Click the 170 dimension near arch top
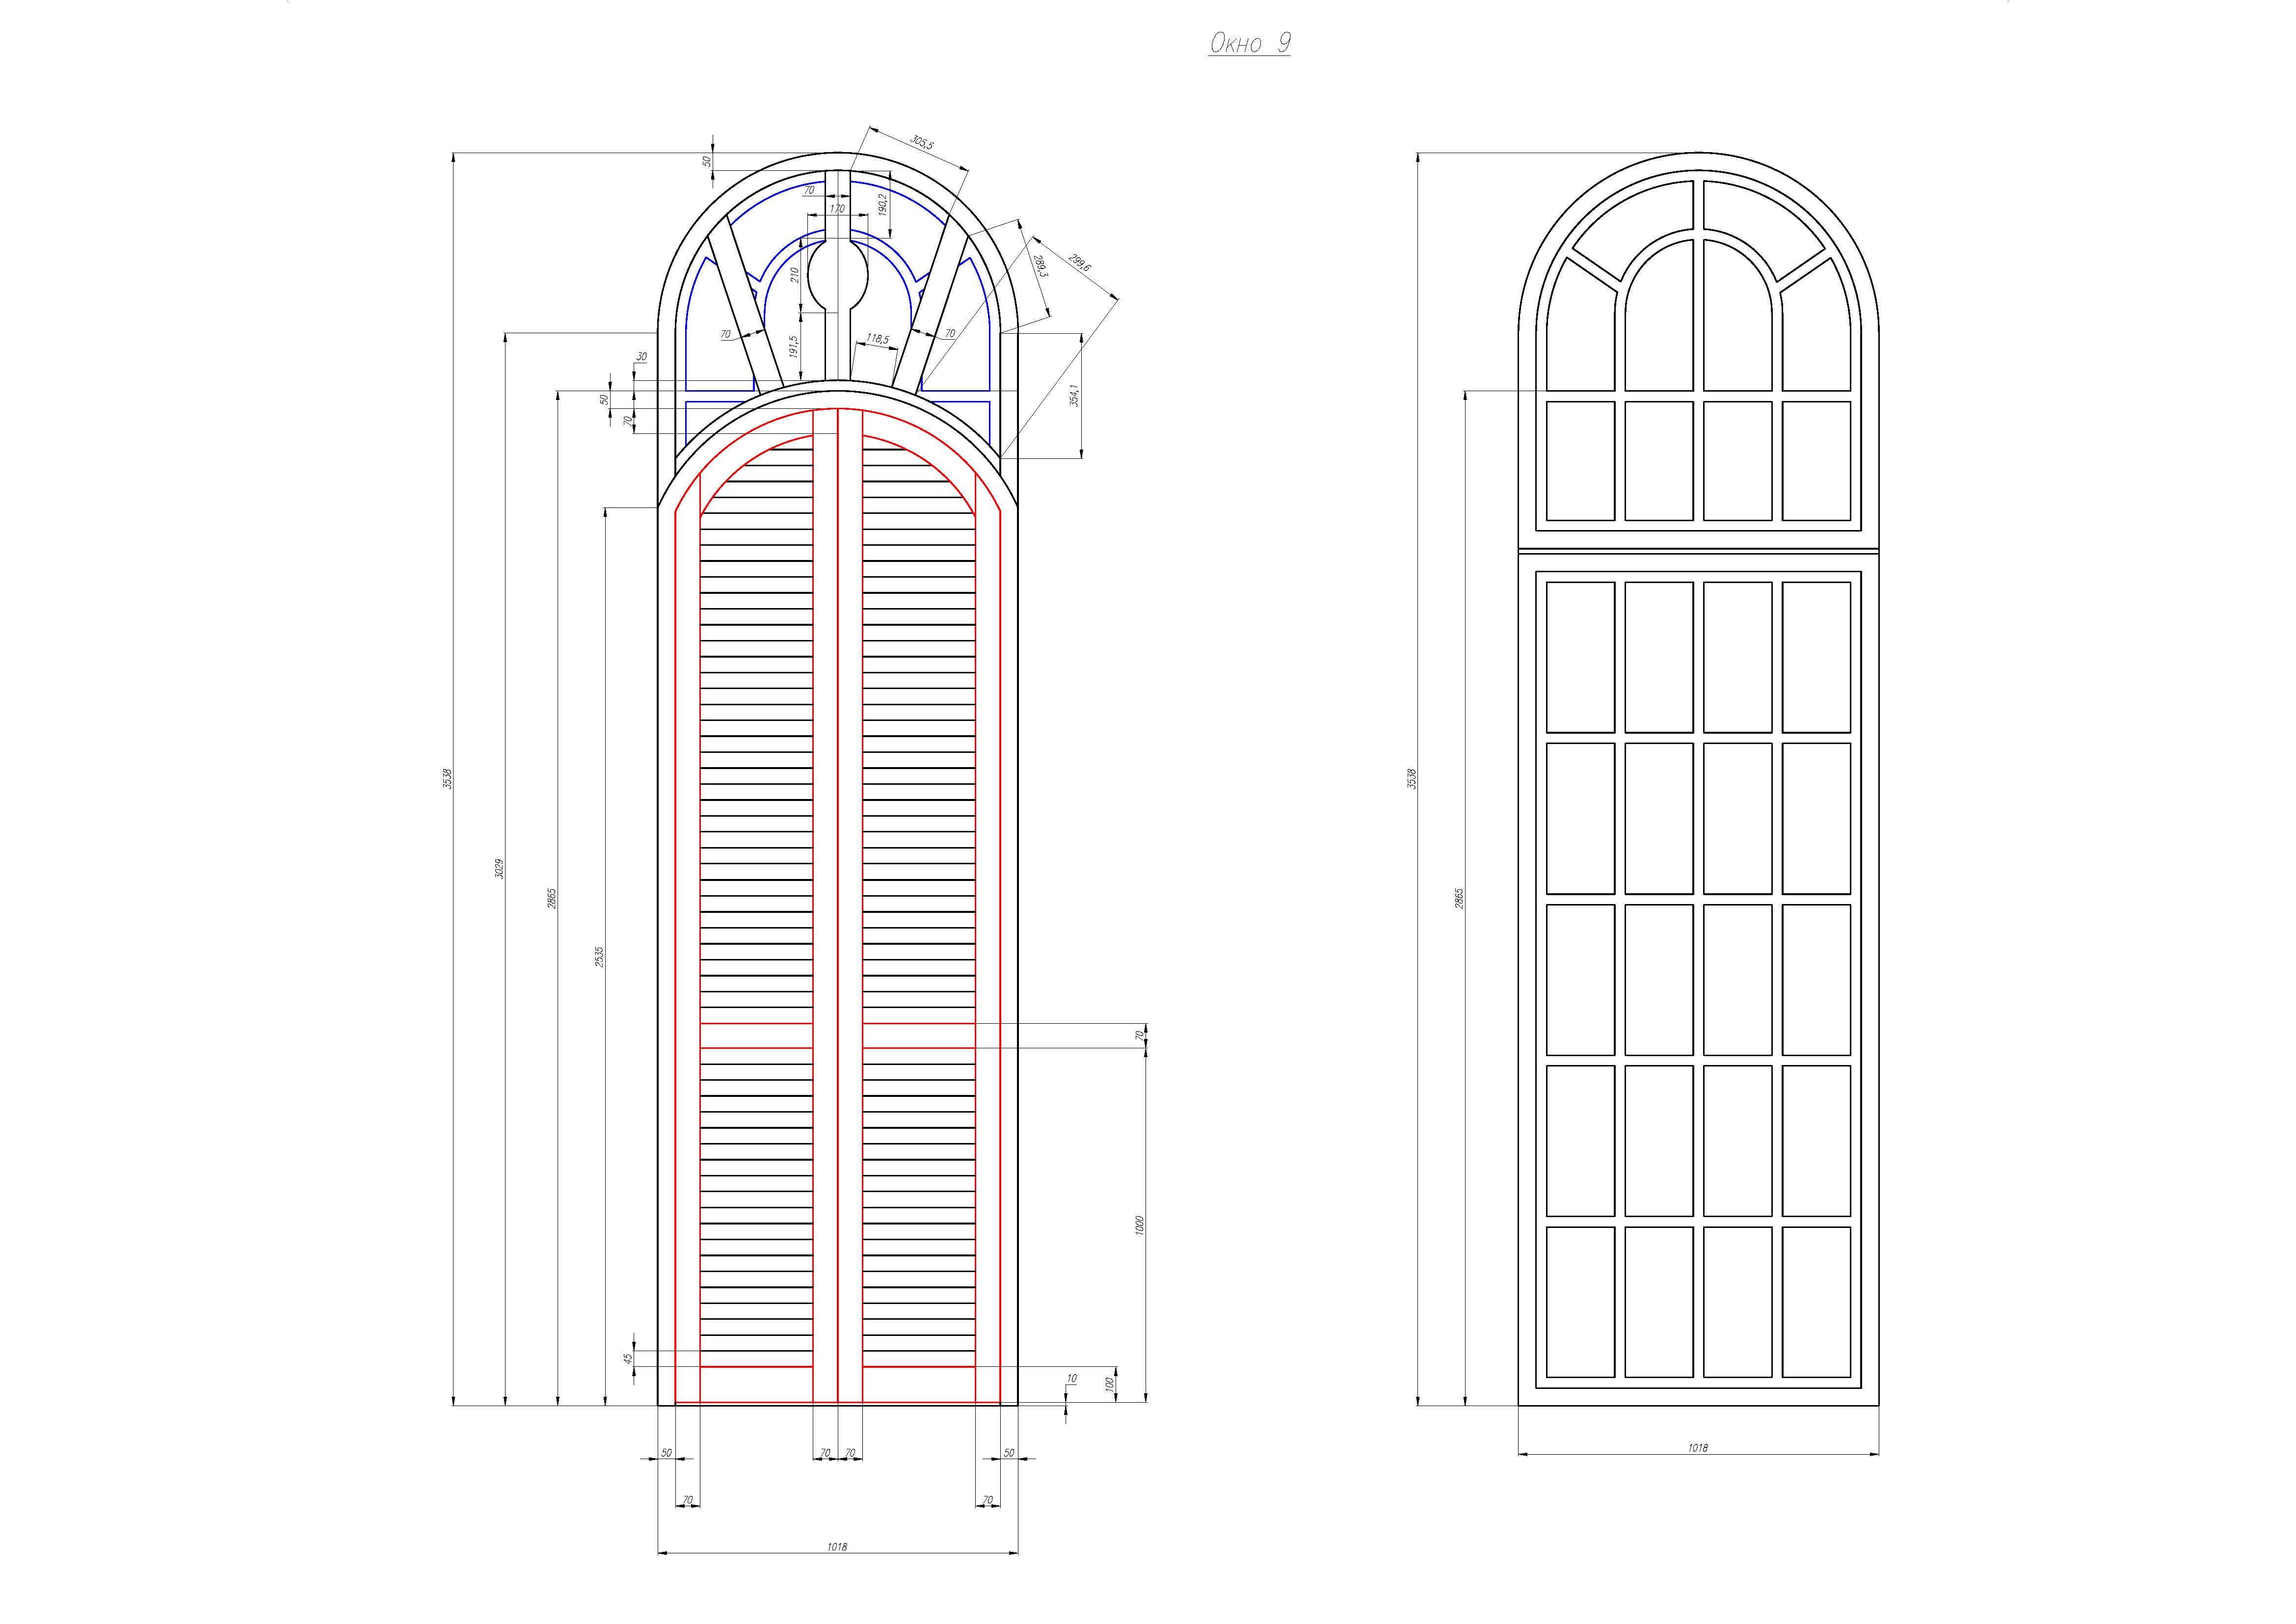 pos(837,209)
